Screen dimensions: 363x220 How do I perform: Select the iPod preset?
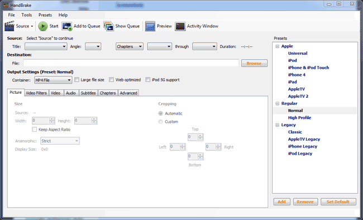coord(293,61)
